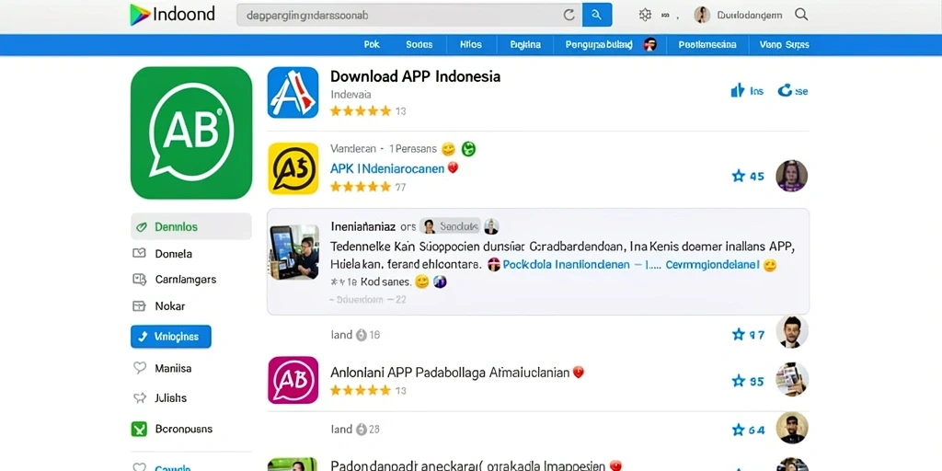Image resolution: width=942 pixels, height=471 pixels.
Task: Select Deninlos in the sidebar
Action: (x=191, y=226)
